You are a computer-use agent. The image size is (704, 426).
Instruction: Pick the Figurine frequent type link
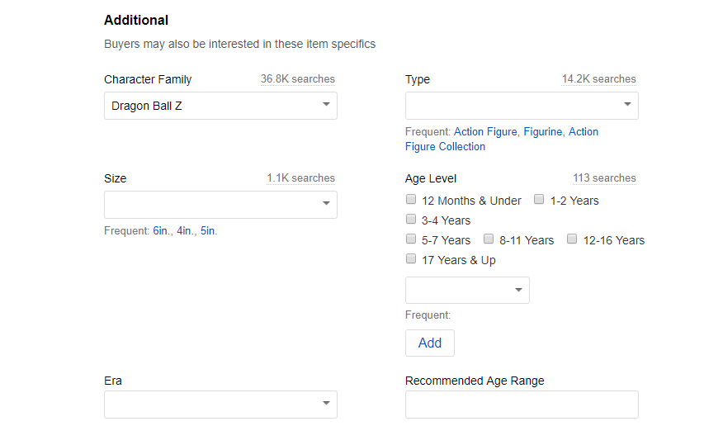tap(543, 131)
